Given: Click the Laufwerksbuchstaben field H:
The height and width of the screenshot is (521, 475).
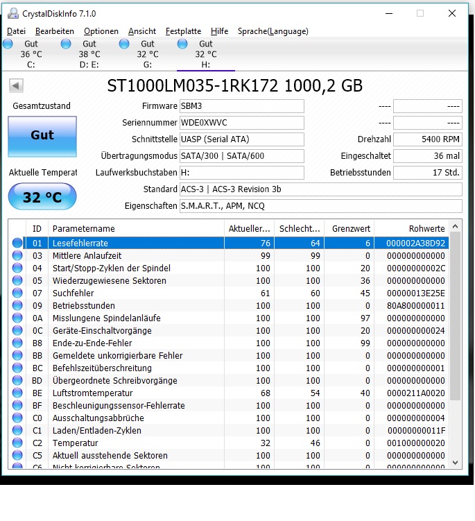Looking at the screenshot, I should (242, 173).
